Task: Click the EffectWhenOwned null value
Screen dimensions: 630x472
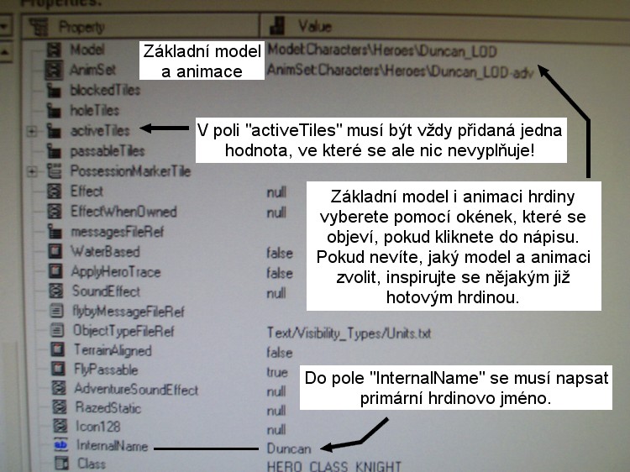Action: 276,212
